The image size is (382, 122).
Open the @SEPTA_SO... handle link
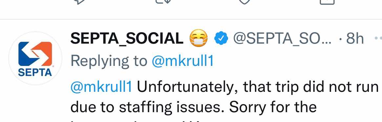pyautogui.click(x=282, y=38)
